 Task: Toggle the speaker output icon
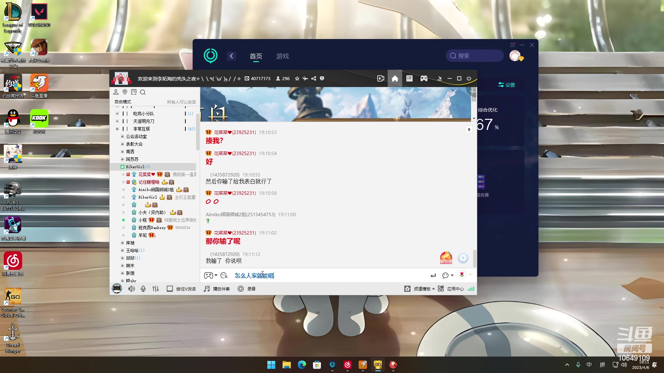pos(131,289)
